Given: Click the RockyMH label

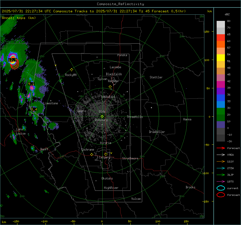Looking at the screenshot, I should [x=71, y=75].
